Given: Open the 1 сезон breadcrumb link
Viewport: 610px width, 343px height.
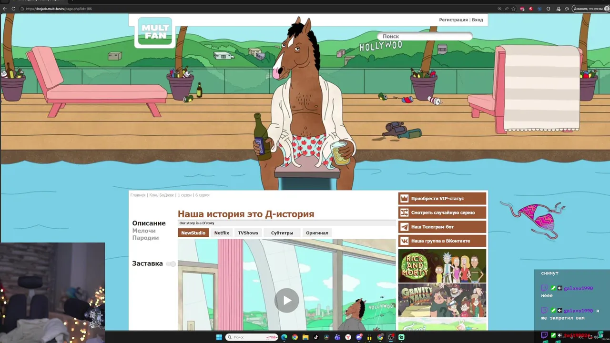Looking at the screenshot, I should tap(184, 195).
